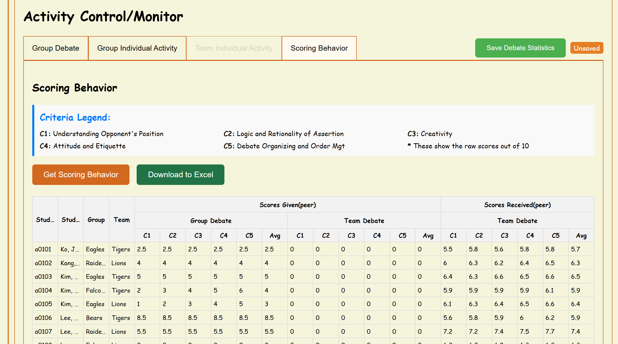Viewport: 618px width, 344px height.
Task: Click the Scoring Behavior tab
Action: pos(319,48)
